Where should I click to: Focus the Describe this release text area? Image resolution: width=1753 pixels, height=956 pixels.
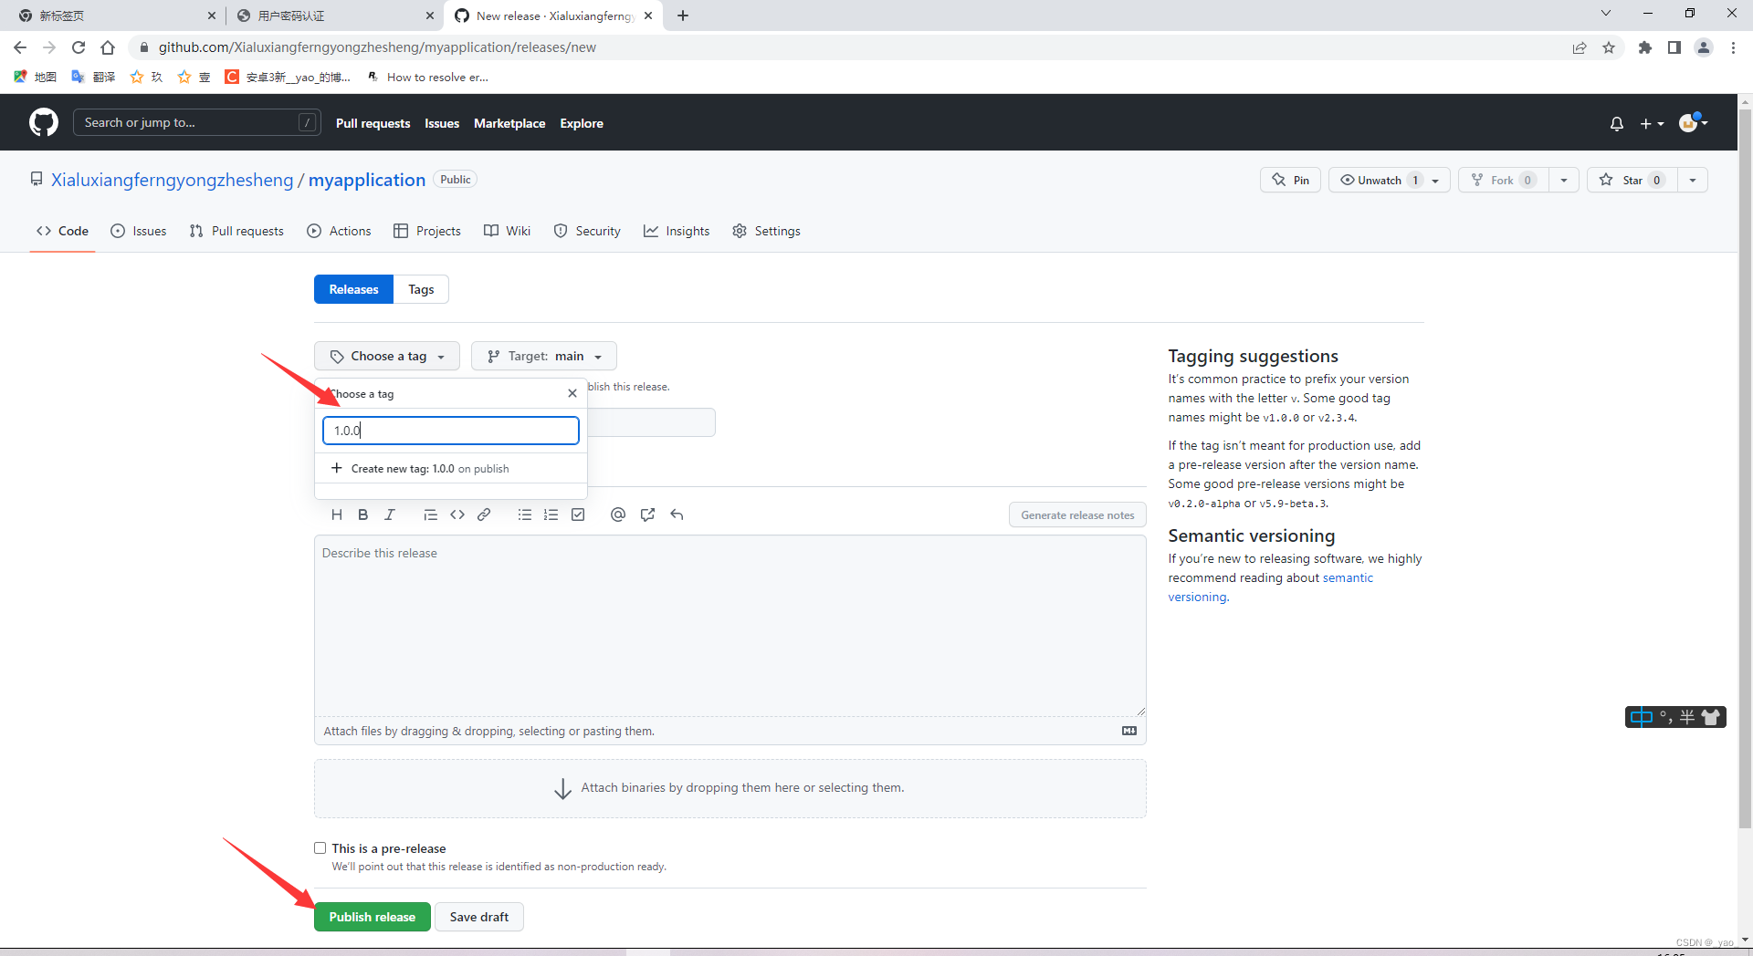click(x=730, y=626)
